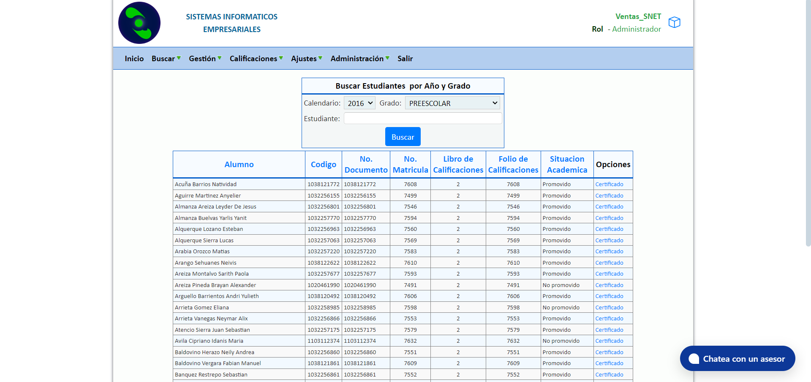Open Certificado for Alquerque Sierra Lucas
This screenshot has width=811, height=382.
(609, 240)
